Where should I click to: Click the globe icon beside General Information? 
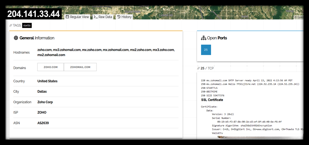click(16, 38)
